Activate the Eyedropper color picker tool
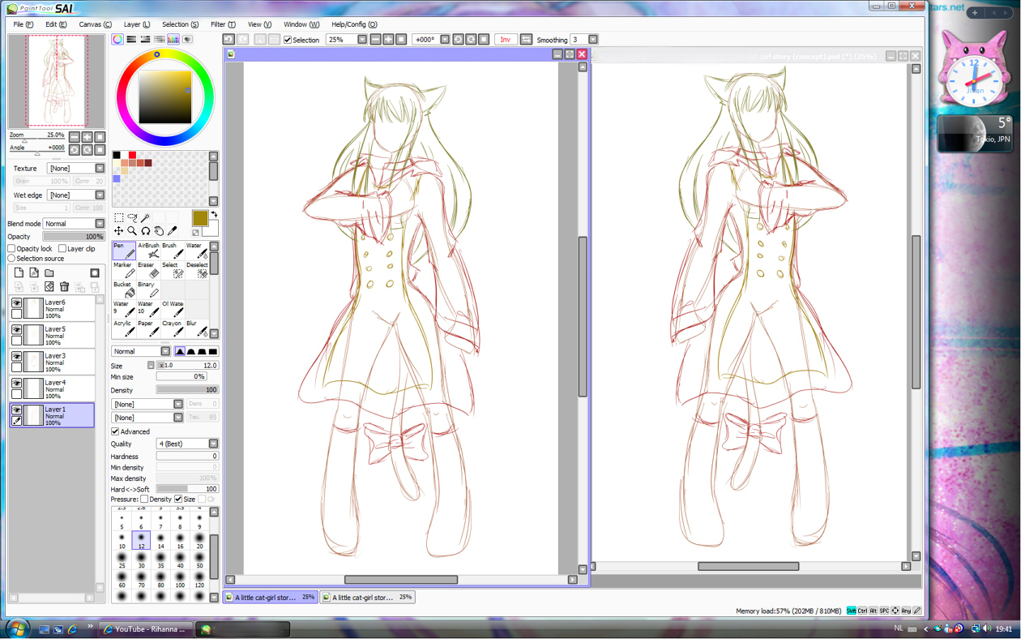The height and width of the screenshot is (639, 1021). click(173, 232)
